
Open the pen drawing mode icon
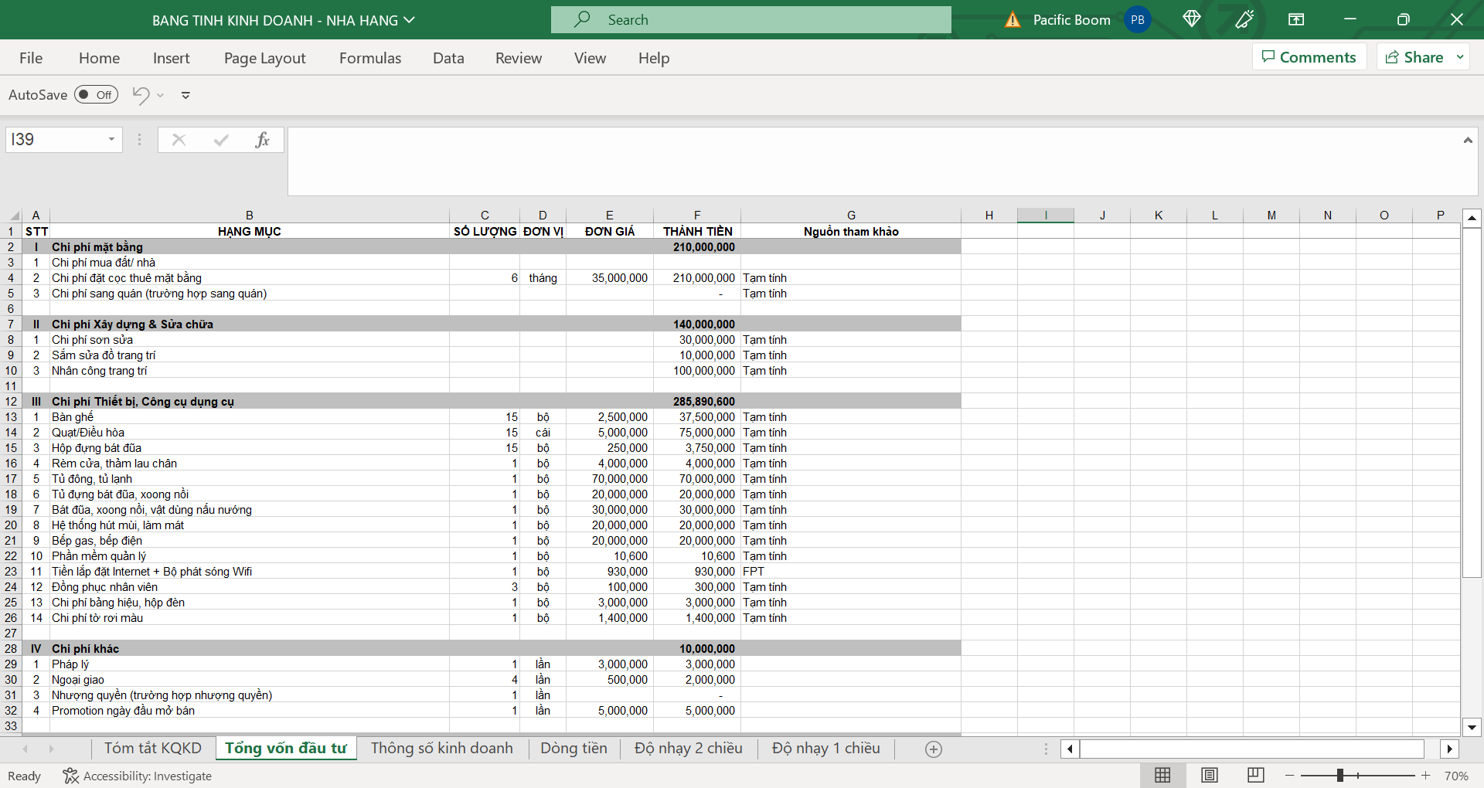pos(1244,19)
